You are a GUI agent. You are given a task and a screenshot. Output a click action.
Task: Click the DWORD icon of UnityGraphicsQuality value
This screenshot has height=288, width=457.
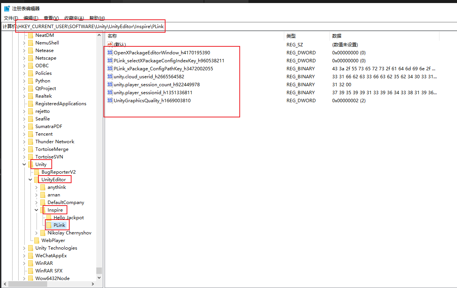(x=110, y=101)
